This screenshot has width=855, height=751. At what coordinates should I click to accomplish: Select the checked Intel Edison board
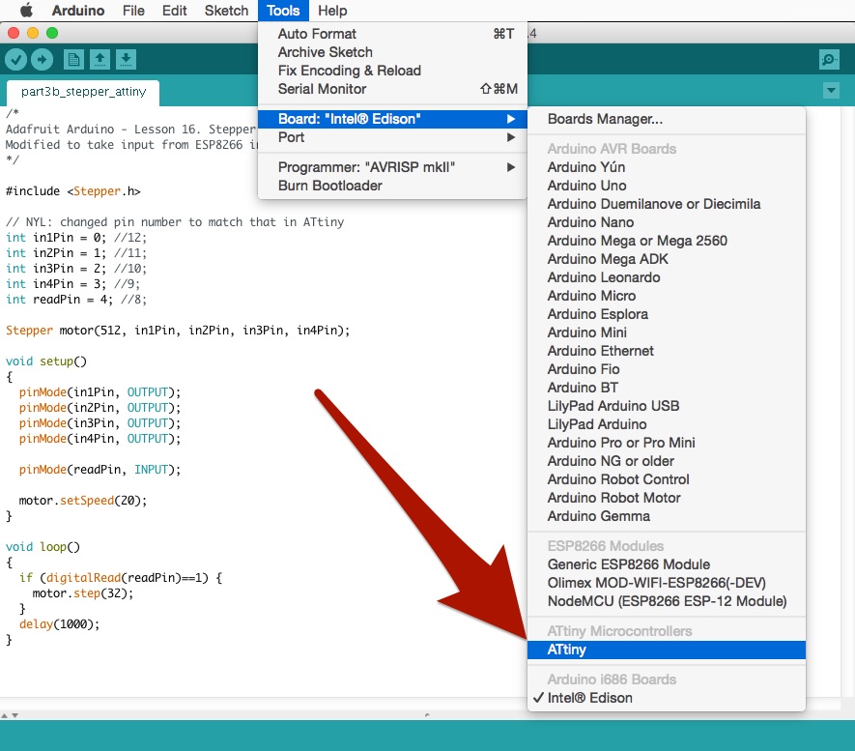(x=667, y=698)
